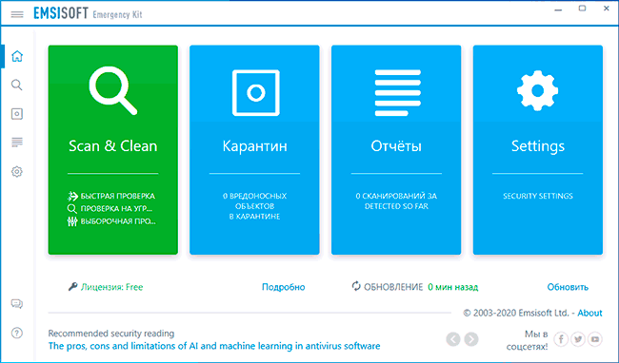619x363 pixels.
Task: Open Emsisoft YouTube channel
Action: coord(595,339)
